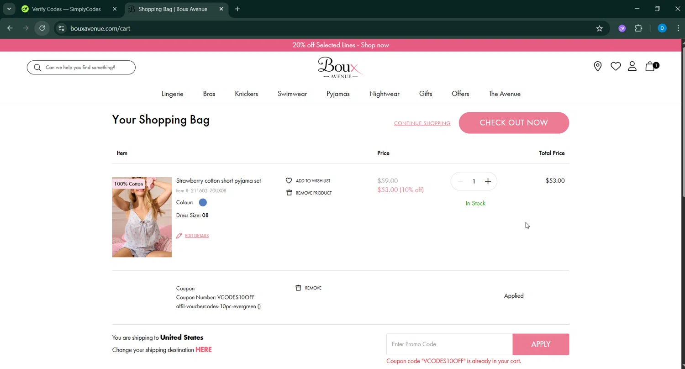685x369 pixels.
Task: Go back to the previous page
Action: [10, 28]
